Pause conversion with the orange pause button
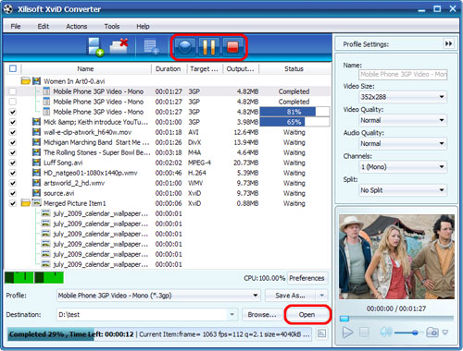This screenshot has height=351, width=463. tap(208, 47)
